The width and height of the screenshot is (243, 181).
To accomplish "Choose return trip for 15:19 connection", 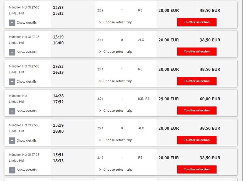I will (117, 140).
